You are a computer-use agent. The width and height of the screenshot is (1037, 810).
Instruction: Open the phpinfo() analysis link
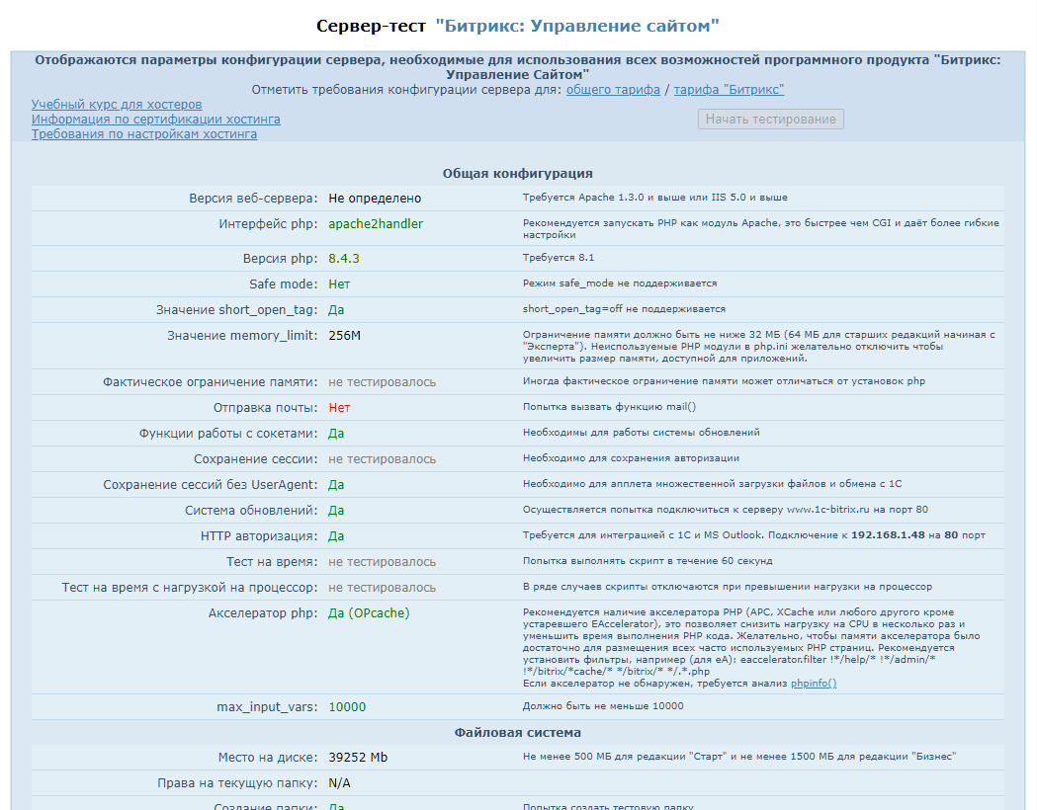click(x=813, y=684)
